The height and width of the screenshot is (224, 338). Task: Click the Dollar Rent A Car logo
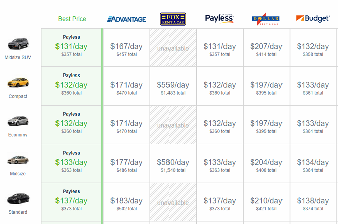coord(266,19)
